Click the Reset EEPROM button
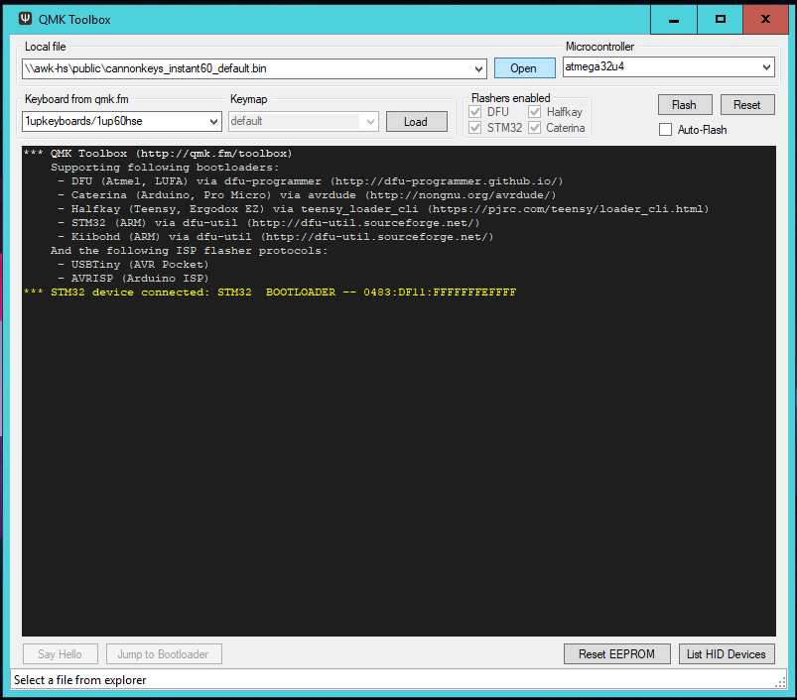 click(616, 654)
